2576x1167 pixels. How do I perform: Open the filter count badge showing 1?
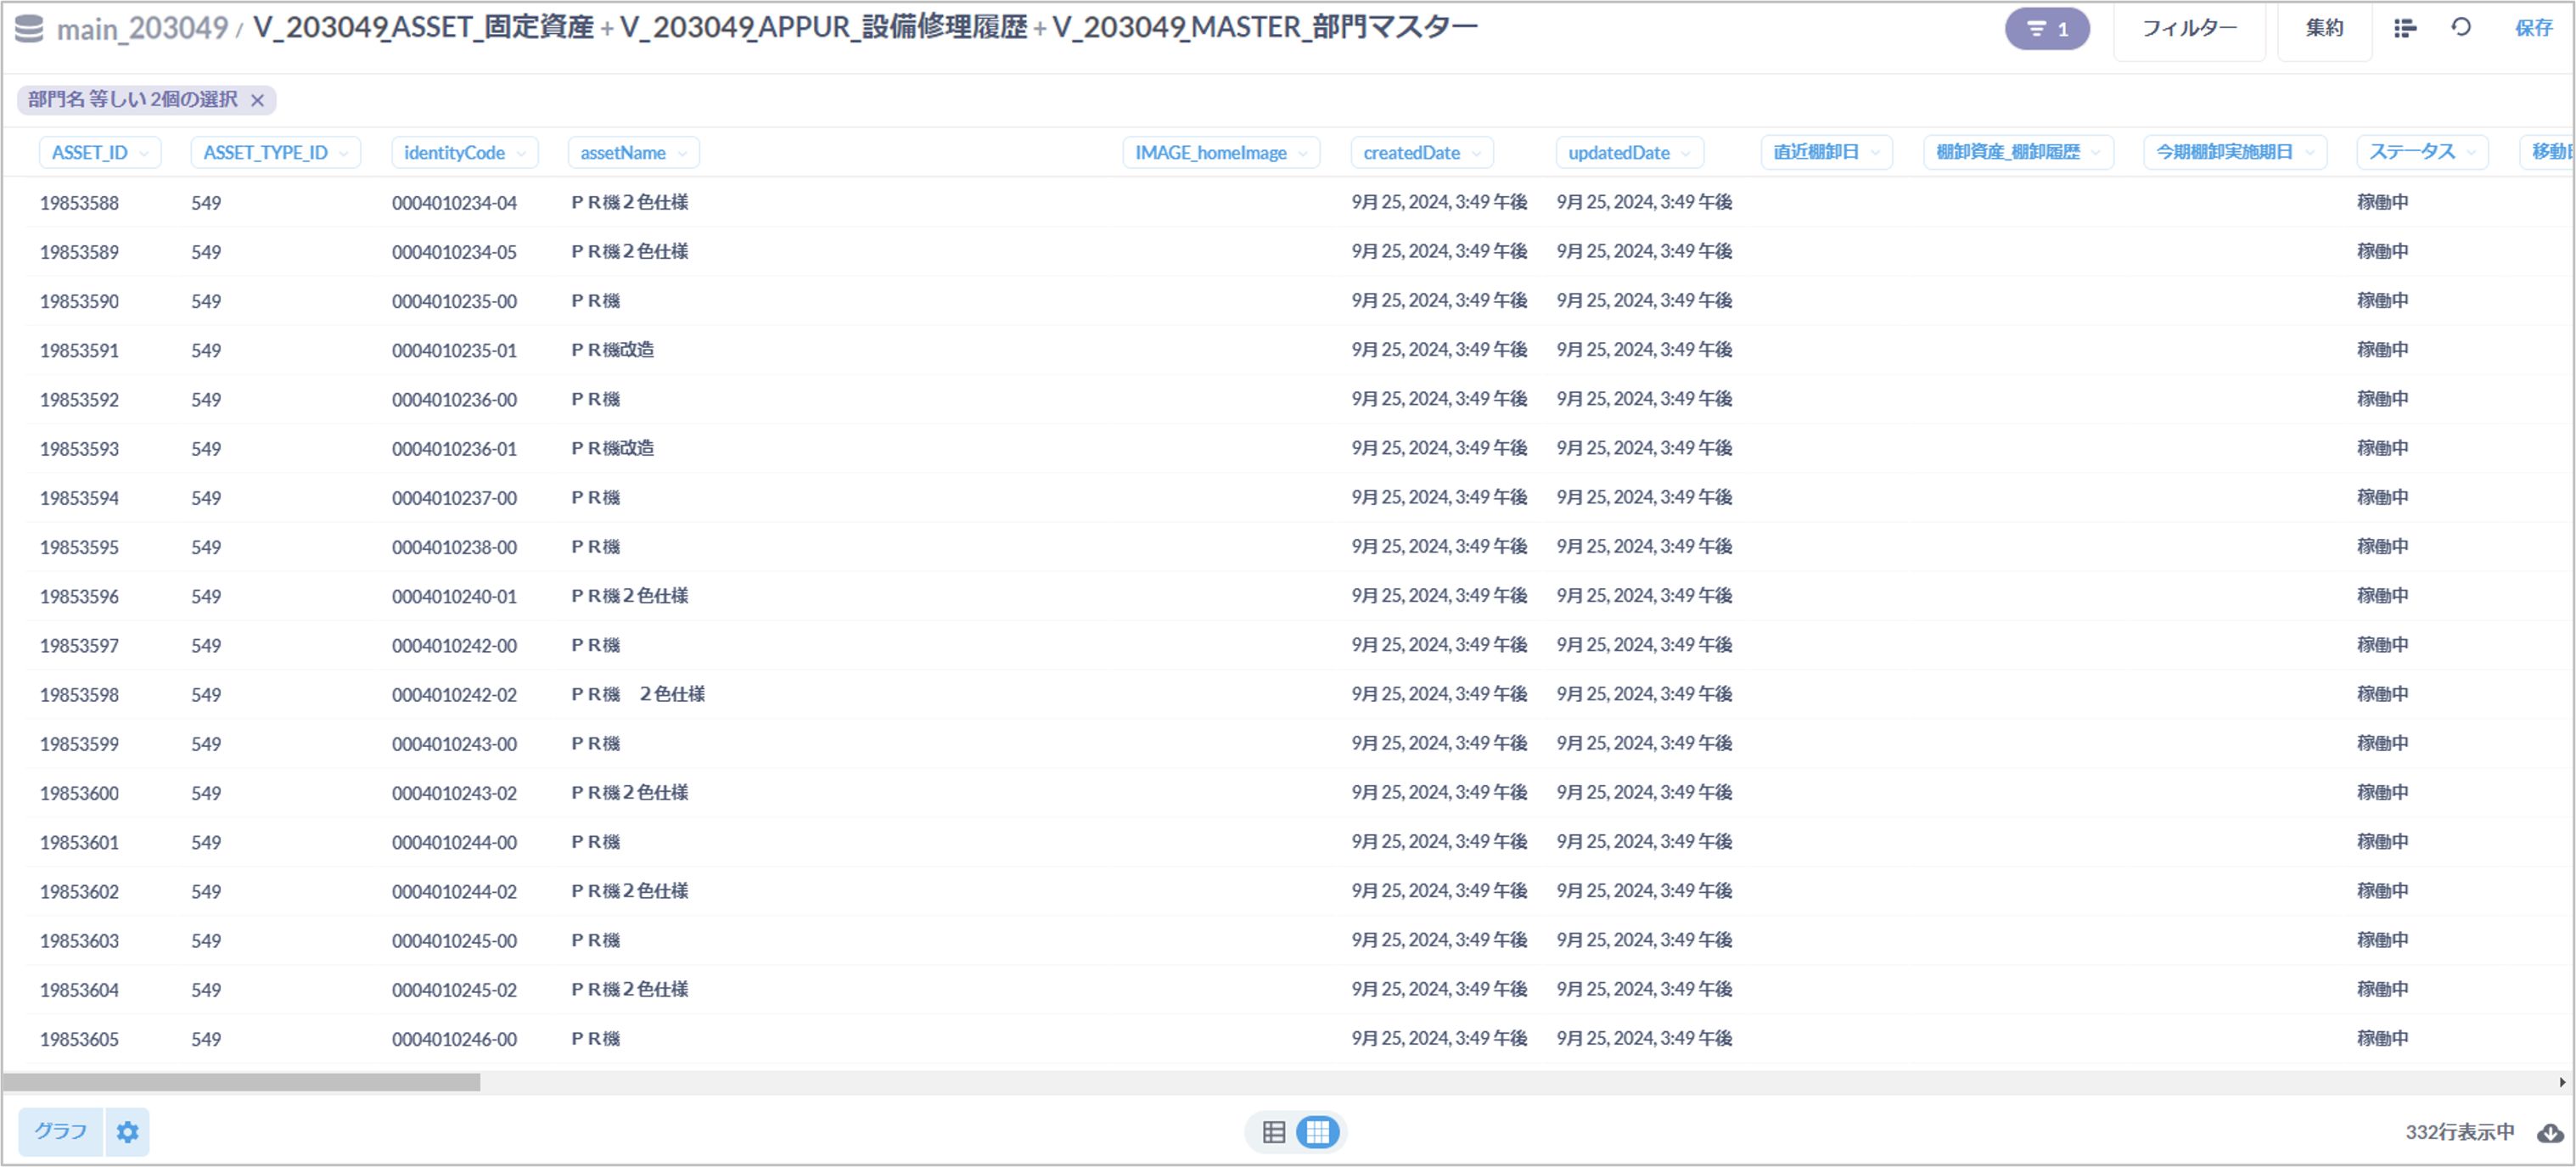tap(2046, 29)
